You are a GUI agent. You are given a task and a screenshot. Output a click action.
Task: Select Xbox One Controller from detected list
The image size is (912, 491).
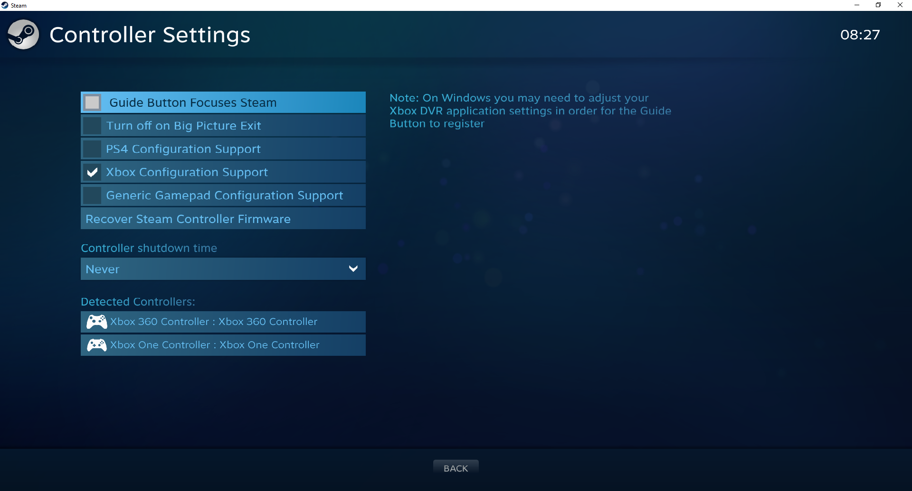coord(223,345)
